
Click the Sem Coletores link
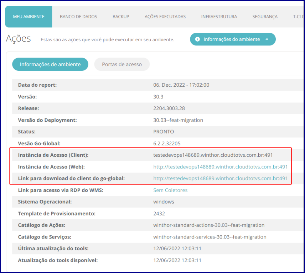click(170, 190)
